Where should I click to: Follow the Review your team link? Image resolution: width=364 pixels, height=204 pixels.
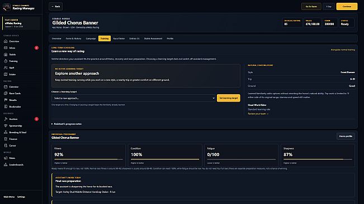pos(258,114)
